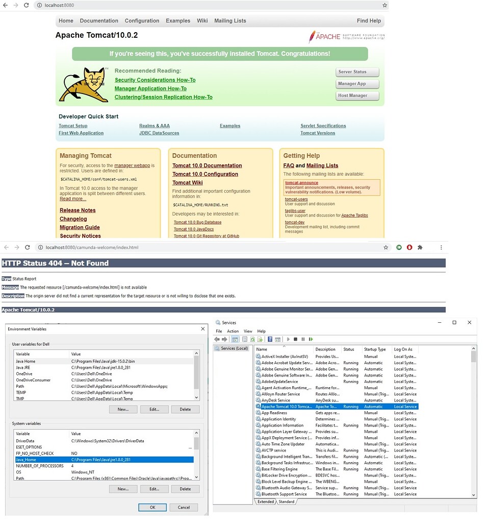
Task: Open Help using the blue question-mark toolbar icon
Action: 270,339
